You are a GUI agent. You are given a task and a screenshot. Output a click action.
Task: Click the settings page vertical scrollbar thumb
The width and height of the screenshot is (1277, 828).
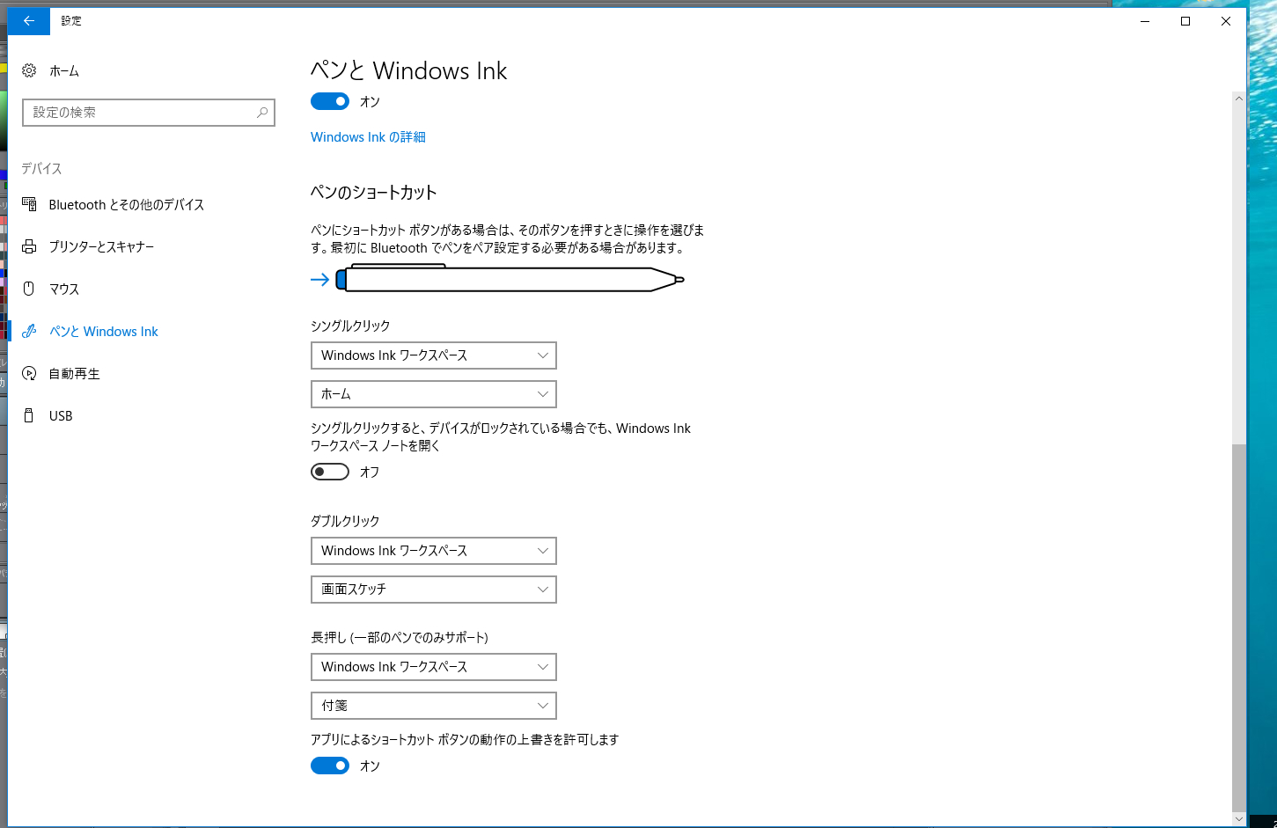click(x=1239, y=626)
